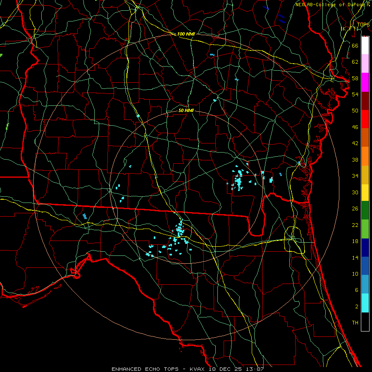Click the '50 NMI' range ring label
The height and width of the screenshot is (372, 372).
[x=186, y=110]
